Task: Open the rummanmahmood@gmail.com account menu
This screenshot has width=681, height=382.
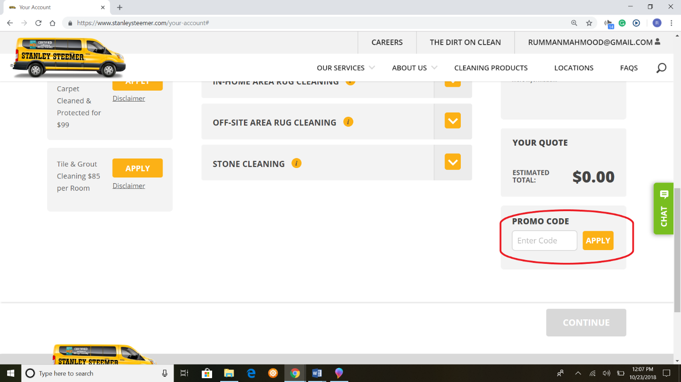Action: 590,42
